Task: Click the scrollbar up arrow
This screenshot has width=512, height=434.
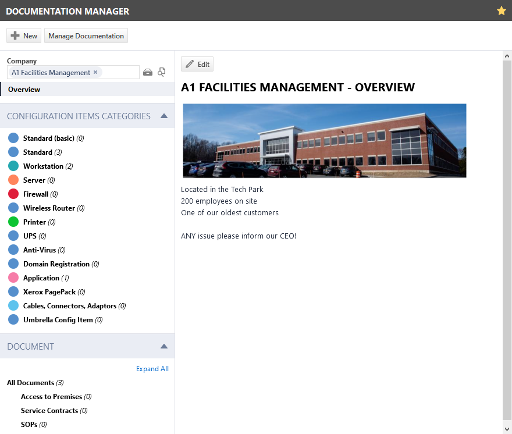Action: (507, 56)
